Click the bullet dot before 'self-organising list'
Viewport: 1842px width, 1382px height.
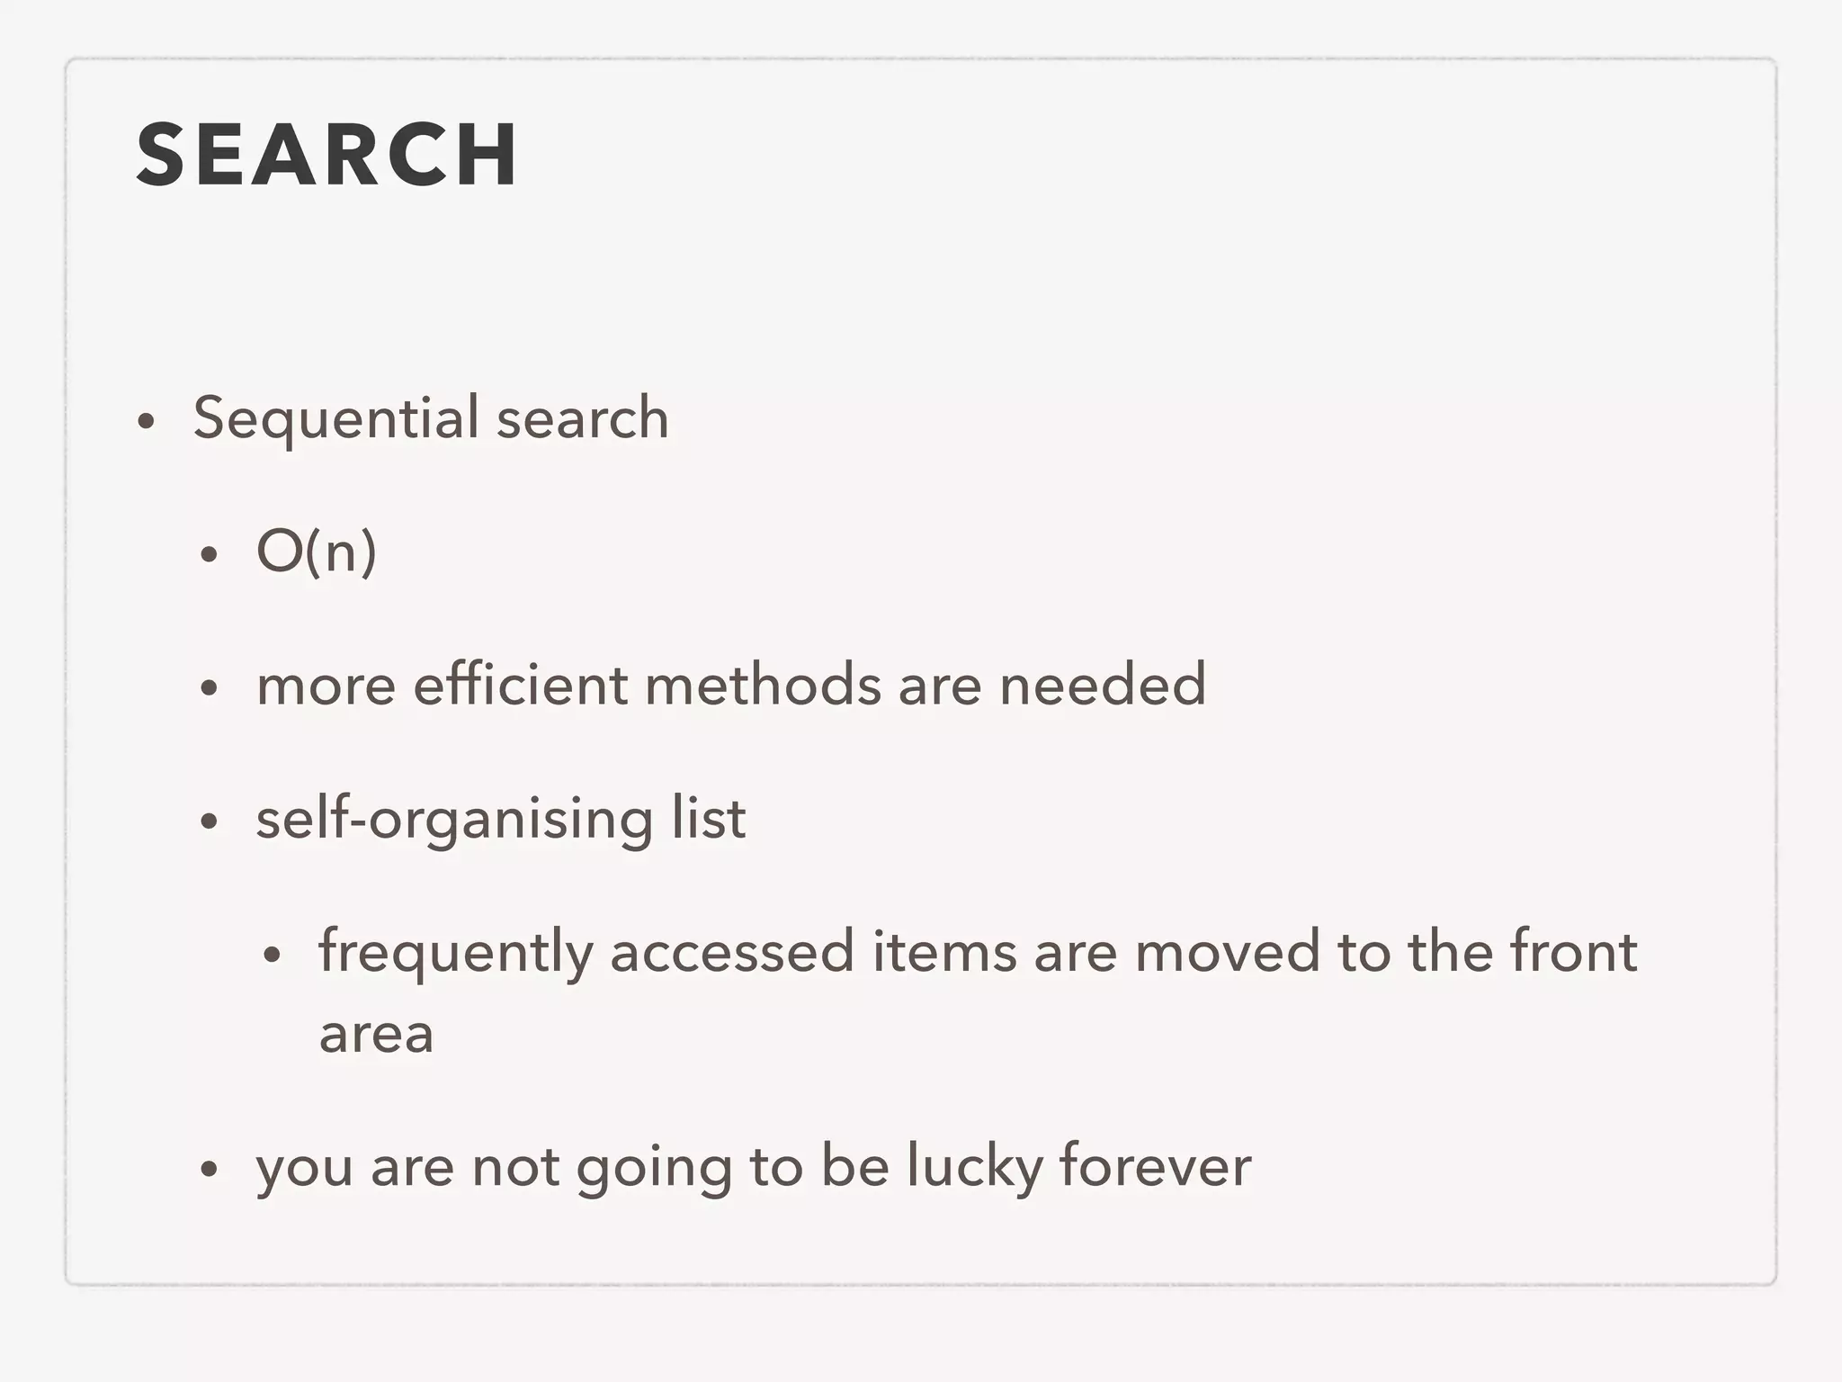[210, 821]
